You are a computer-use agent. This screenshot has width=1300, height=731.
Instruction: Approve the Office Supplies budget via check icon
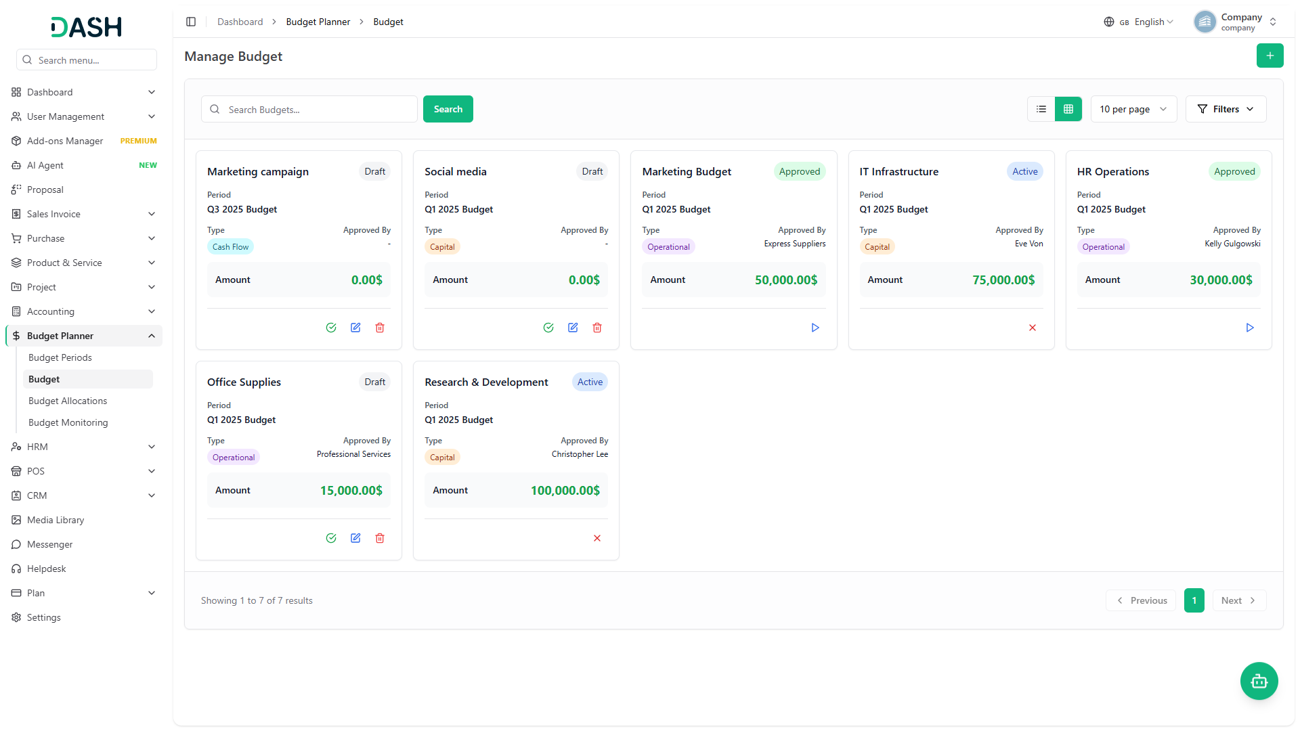click(x=331, y=538)
